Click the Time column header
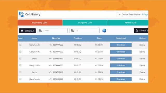Screen dimensions: 166x93 point(99,38)
